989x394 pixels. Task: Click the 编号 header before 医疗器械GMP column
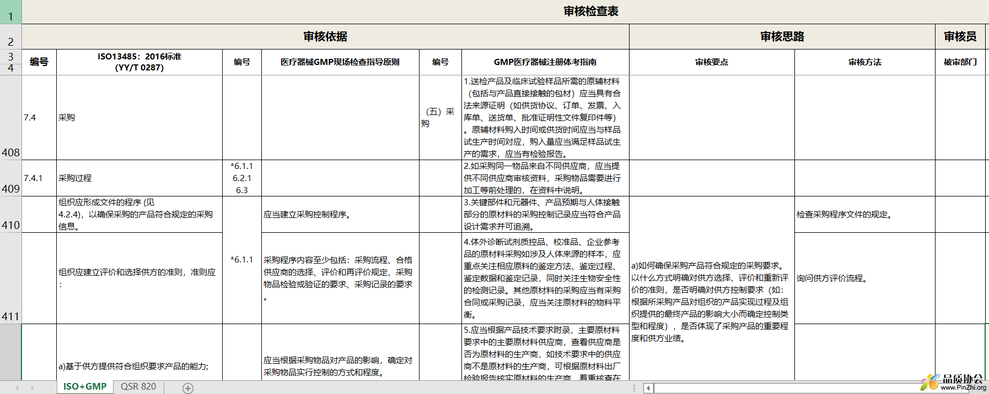pos(242,62)
